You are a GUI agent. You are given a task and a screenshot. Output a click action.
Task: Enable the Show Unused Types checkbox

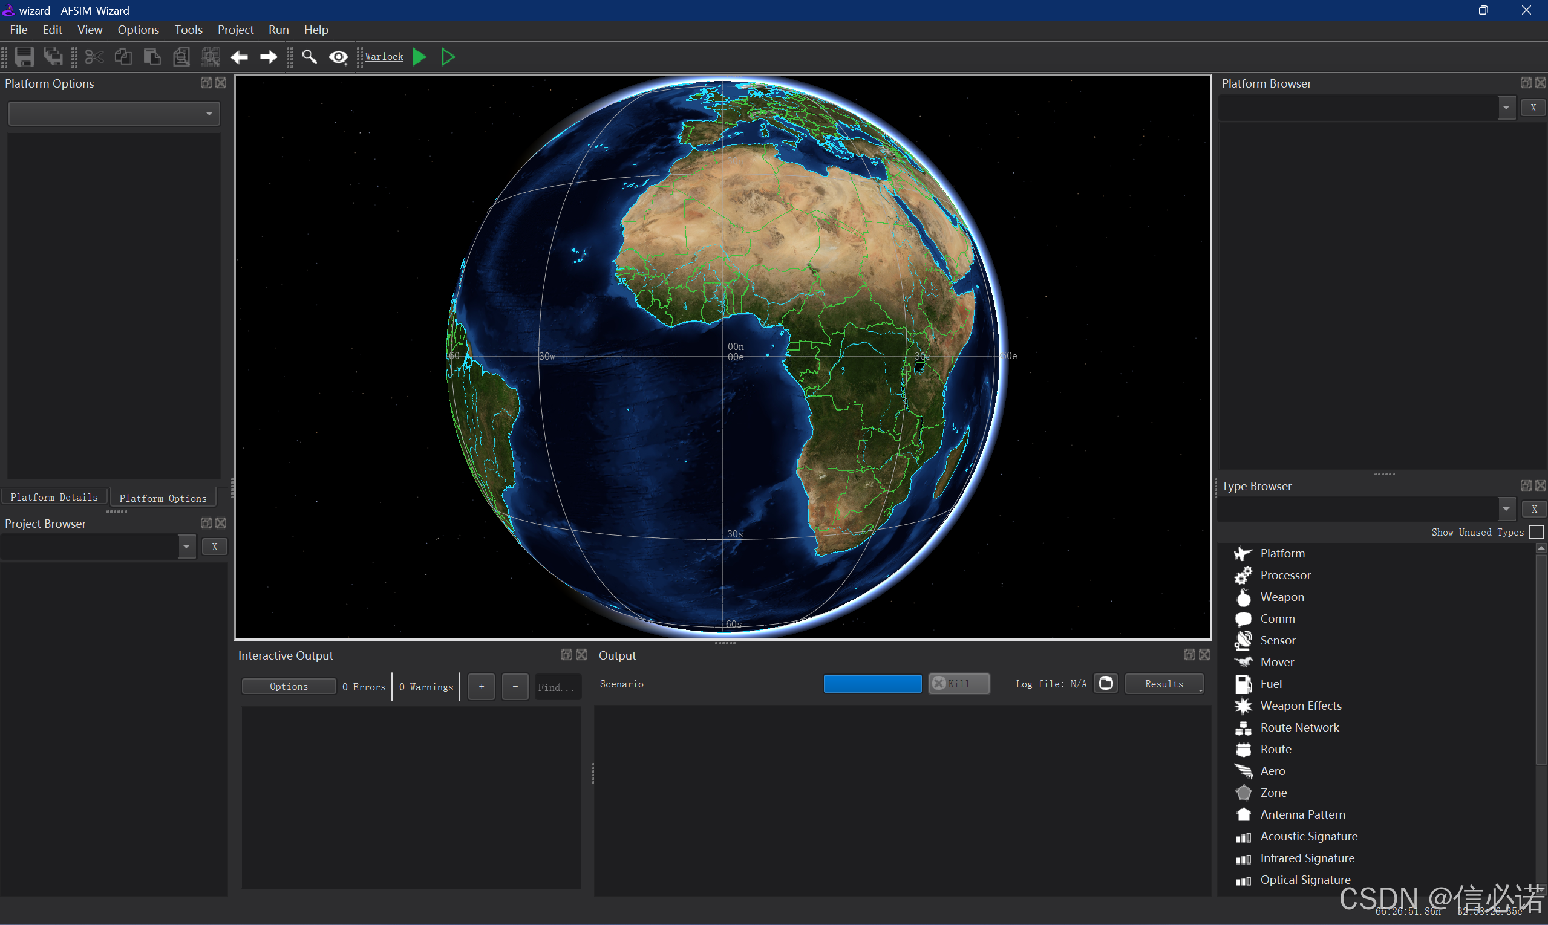click(1536, 532)
